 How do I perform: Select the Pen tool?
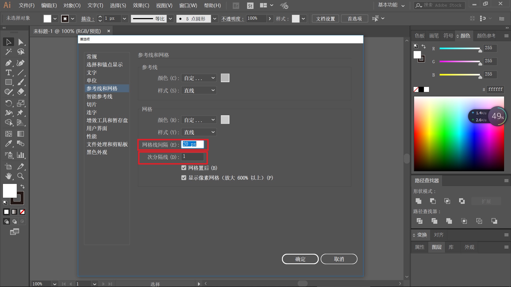[x=8, y=63]
